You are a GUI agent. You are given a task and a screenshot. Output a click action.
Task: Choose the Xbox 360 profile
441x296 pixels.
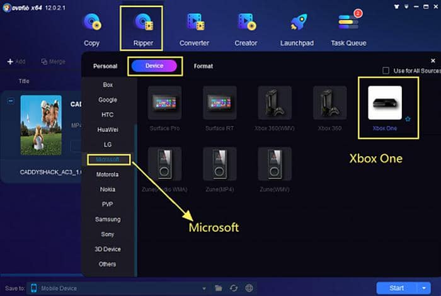coord(329,109)
